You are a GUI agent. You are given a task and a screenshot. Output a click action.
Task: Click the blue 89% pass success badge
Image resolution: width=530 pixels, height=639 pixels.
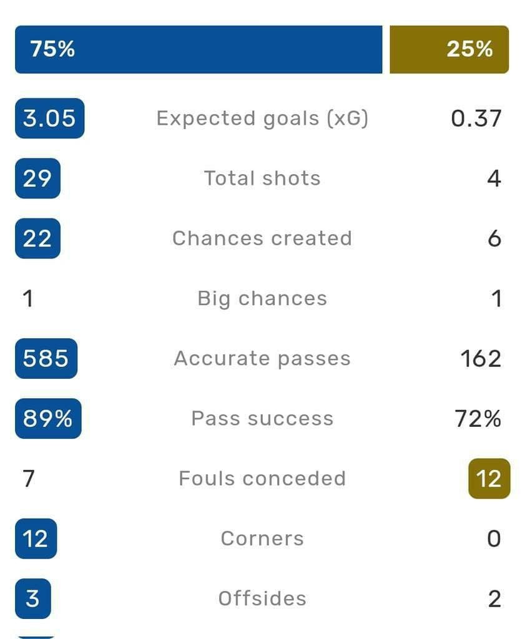tap(48, 419)
